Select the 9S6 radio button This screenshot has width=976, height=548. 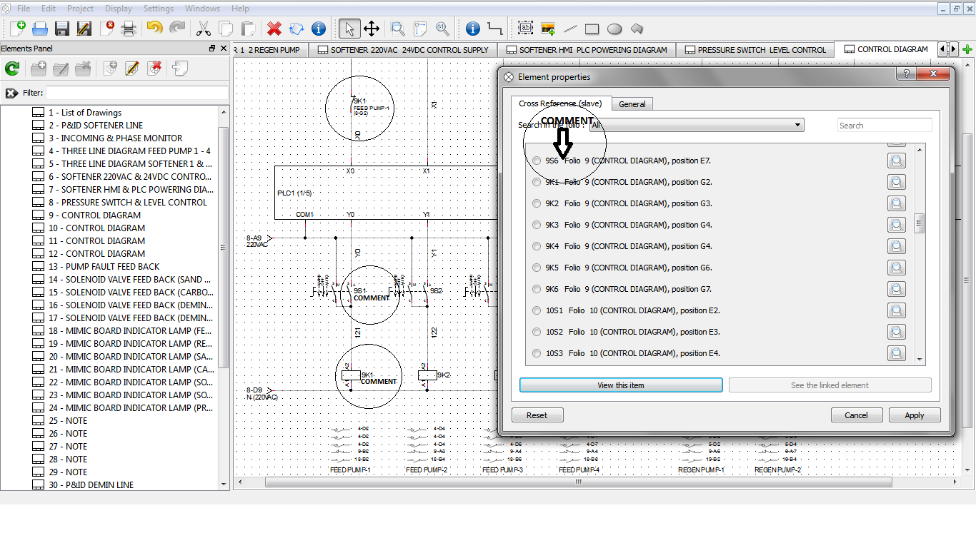click(x=537, y=161)
